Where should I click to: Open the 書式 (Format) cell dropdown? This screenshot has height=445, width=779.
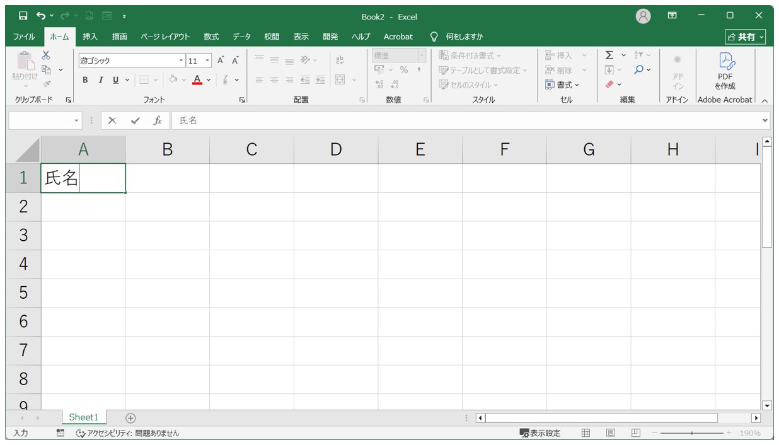point(563,84)
